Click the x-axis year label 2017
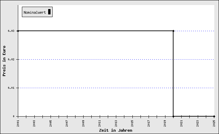The image size is (219, 134). (x=149, y=123)
